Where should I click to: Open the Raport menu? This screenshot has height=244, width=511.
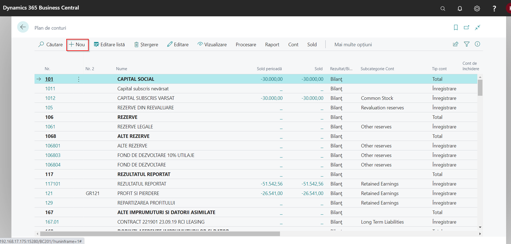coord(272,45)
